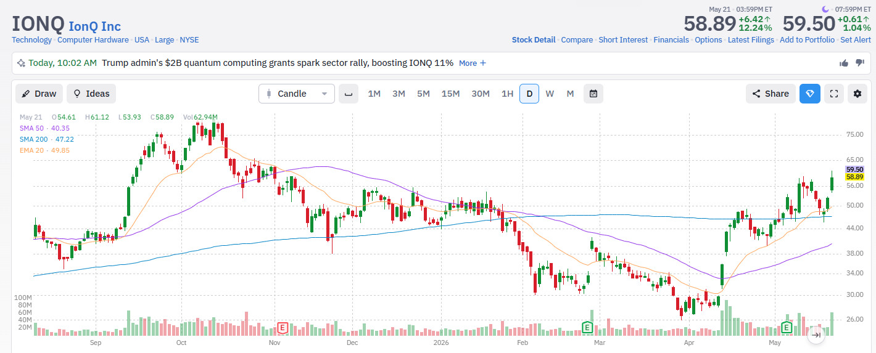Click the thumbs down news feedback icon
876x353 pixels.
coord(860,63)
